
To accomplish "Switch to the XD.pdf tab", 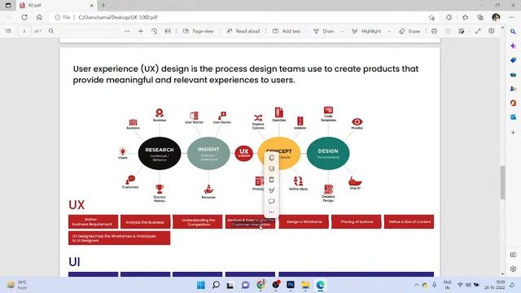I will (56, 6).
